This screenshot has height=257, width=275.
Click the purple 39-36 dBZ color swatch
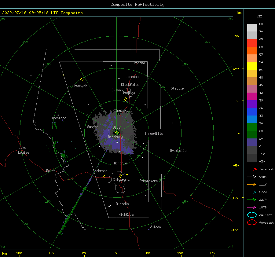tap(252, 104)
